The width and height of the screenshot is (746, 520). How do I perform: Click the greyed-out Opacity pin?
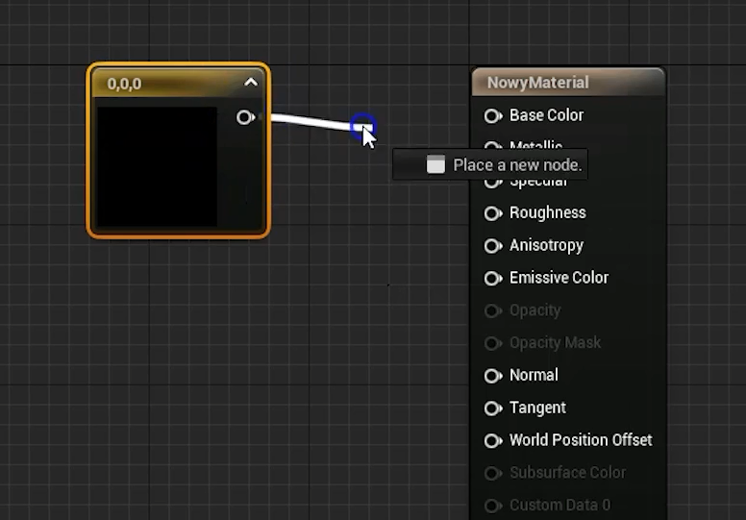(492, 310)
